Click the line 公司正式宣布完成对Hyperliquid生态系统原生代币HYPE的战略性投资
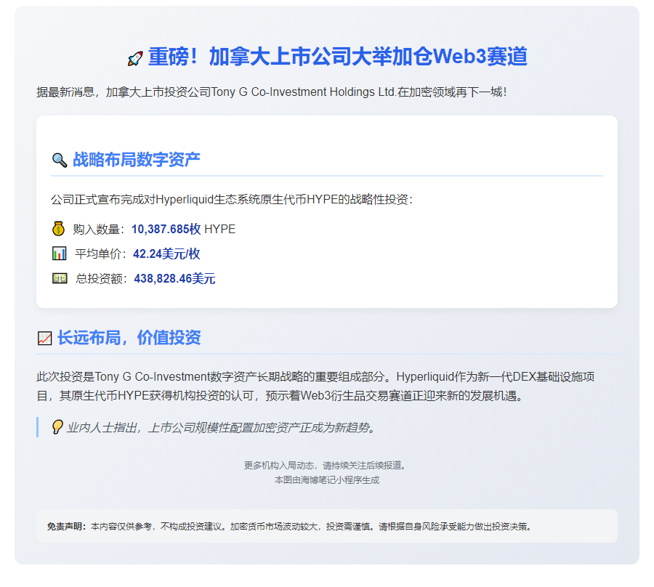Viewport: 654px width, 587px height. coord(232,199)
